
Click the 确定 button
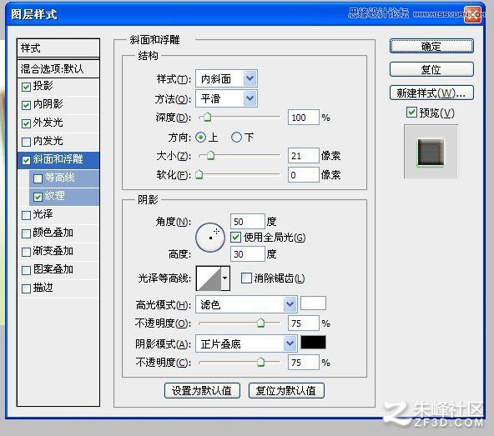[x=431, y=47]
